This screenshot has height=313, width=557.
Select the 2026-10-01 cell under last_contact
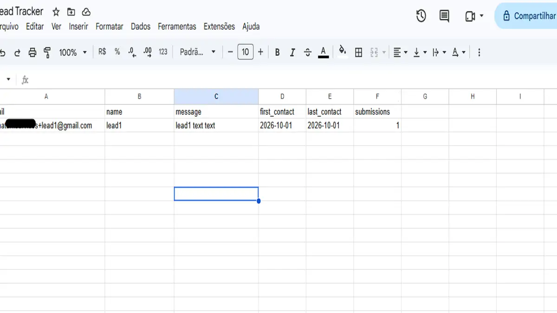tap(330, 125)
